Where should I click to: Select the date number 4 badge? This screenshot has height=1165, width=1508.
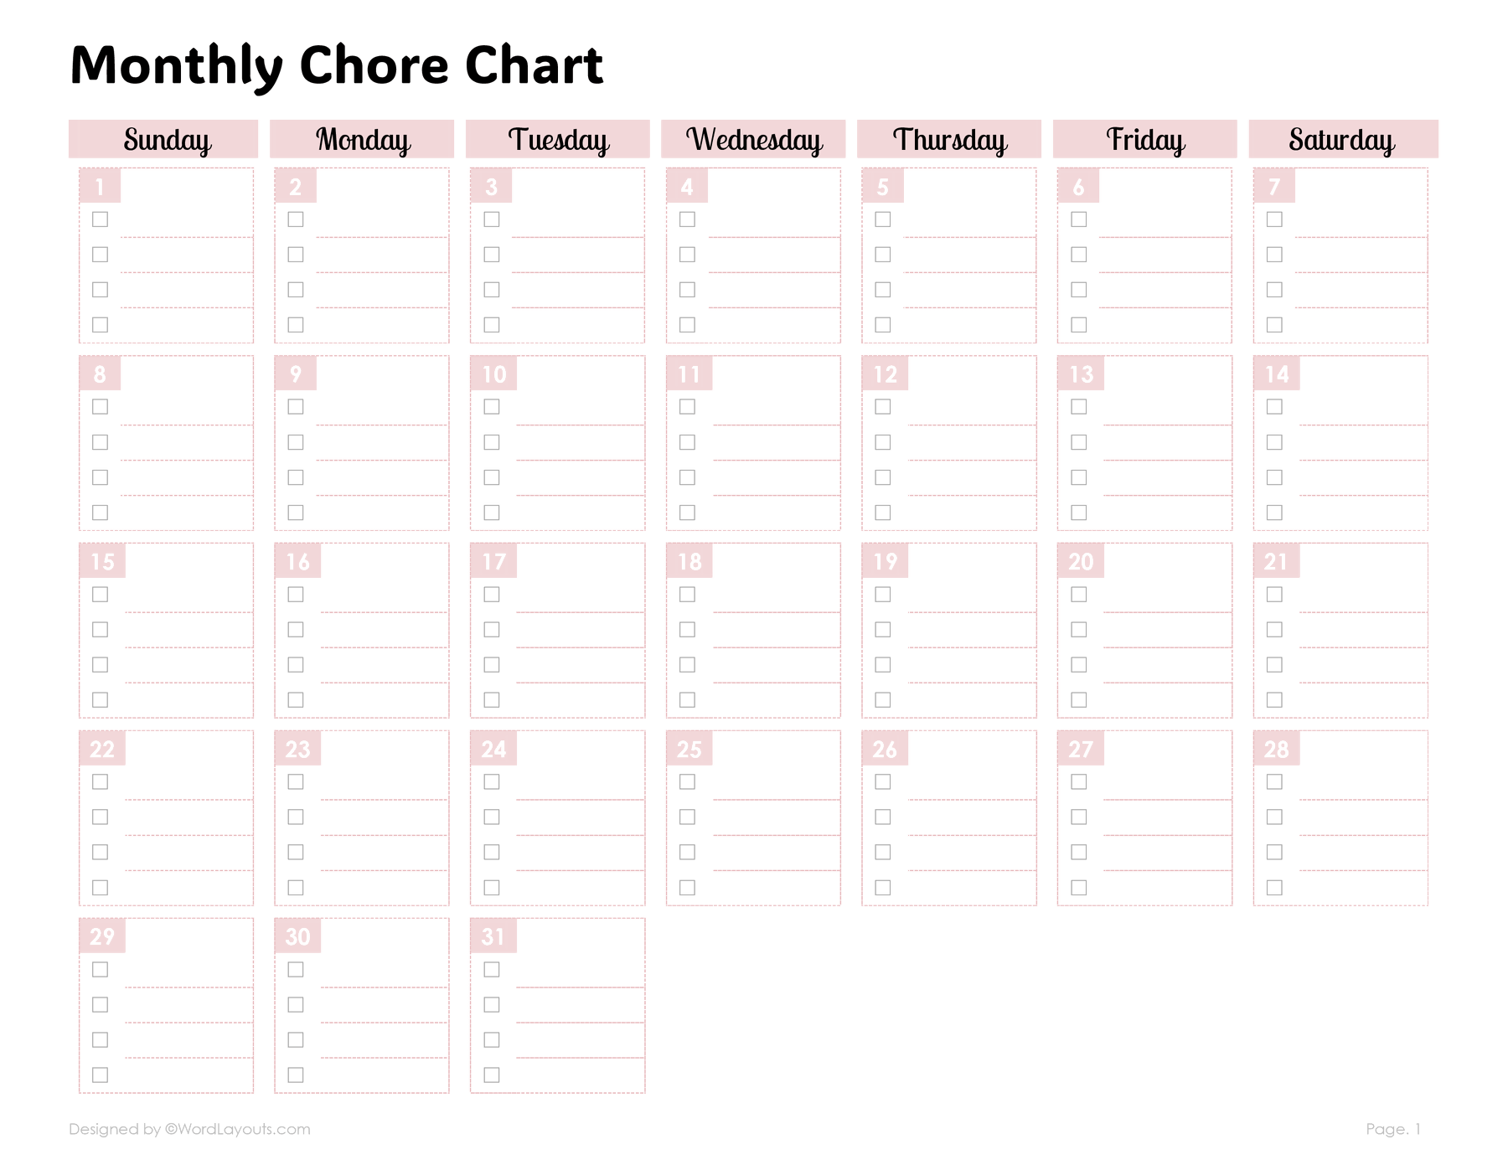(687, 186)
